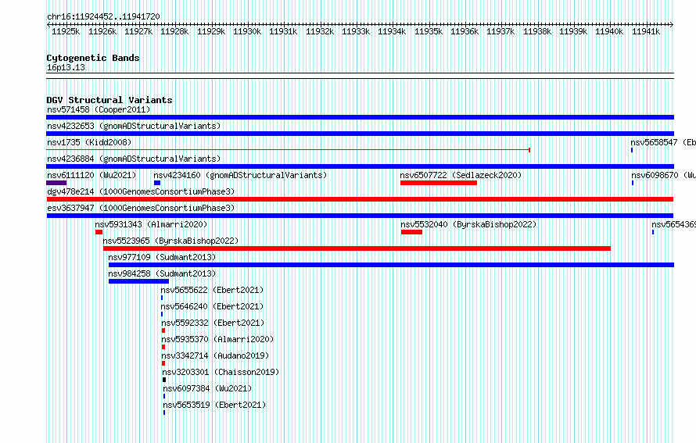The height and width of the screenshot is (443, 696).
Task: Click nsv5646240 (Ebert2021) label
Action: (212, 306)
